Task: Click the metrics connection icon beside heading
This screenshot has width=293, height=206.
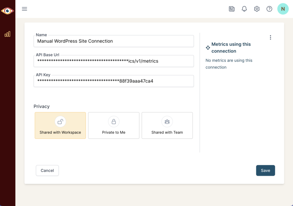Action: click(208, 48)
